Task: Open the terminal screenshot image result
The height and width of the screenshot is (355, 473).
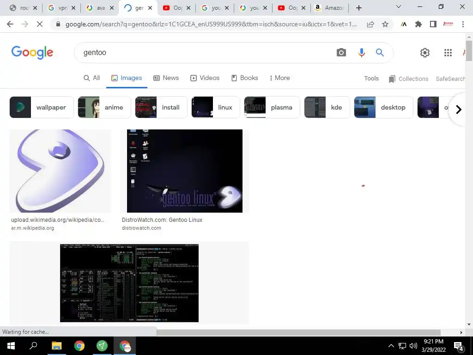Action: 129,283
